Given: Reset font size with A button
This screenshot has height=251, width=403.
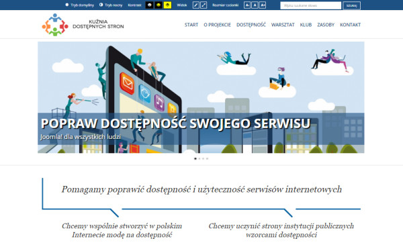Looking at the screenshot, I should pyautogui.click(x=255, y=5).
